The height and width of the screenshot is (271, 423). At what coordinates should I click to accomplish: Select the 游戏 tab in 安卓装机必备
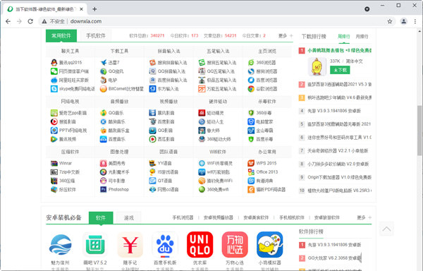[x=129, y=217]
